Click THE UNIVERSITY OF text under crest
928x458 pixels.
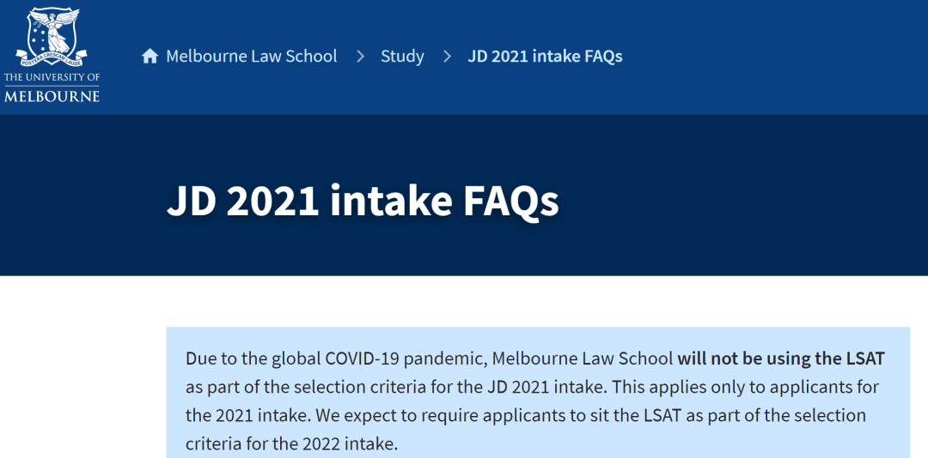pyautogui.click(x=52, y=77)
